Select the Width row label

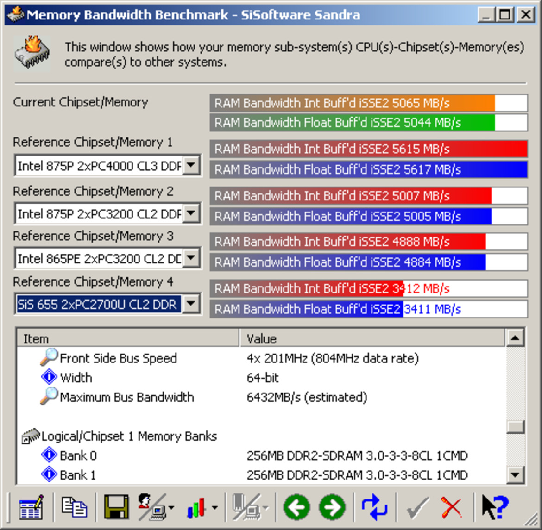pos(76,378)
